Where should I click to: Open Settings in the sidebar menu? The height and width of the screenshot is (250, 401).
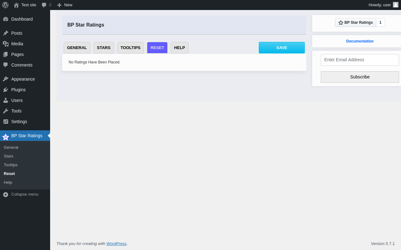click(x=25, y=122)
